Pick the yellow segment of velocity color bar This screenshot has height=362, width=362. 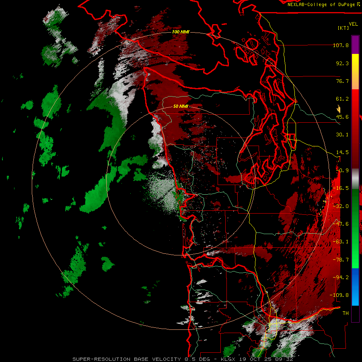click(x=355, y=61)
